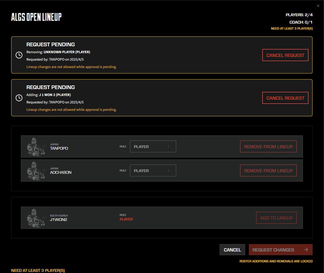Click the red PLAYER role label for J1WON2
Screen dimensions: 324x273
click(x=126, y=219)
